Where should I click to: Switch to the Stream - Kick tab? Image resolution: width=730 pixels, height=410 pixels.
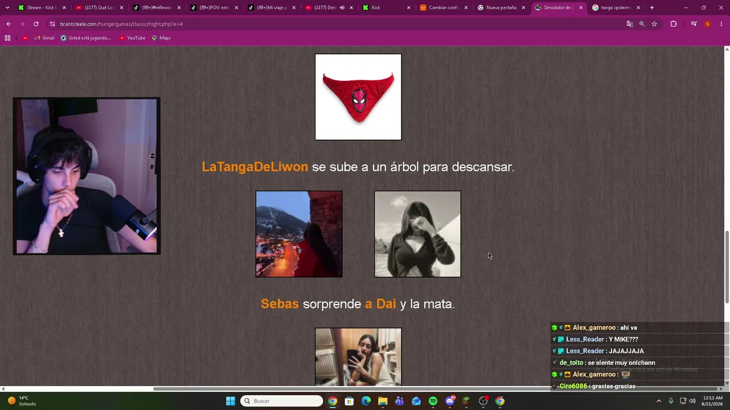click(43, 8)
